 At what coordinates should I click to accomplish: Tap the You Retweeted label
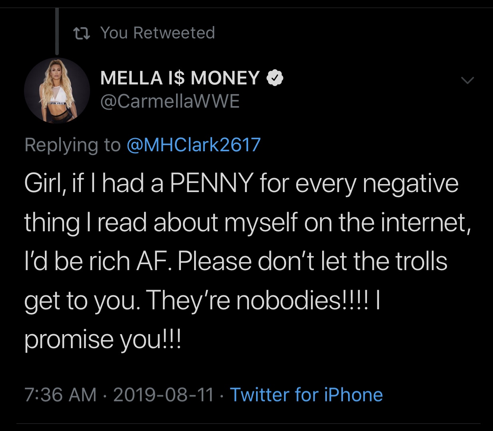point(158,33)
